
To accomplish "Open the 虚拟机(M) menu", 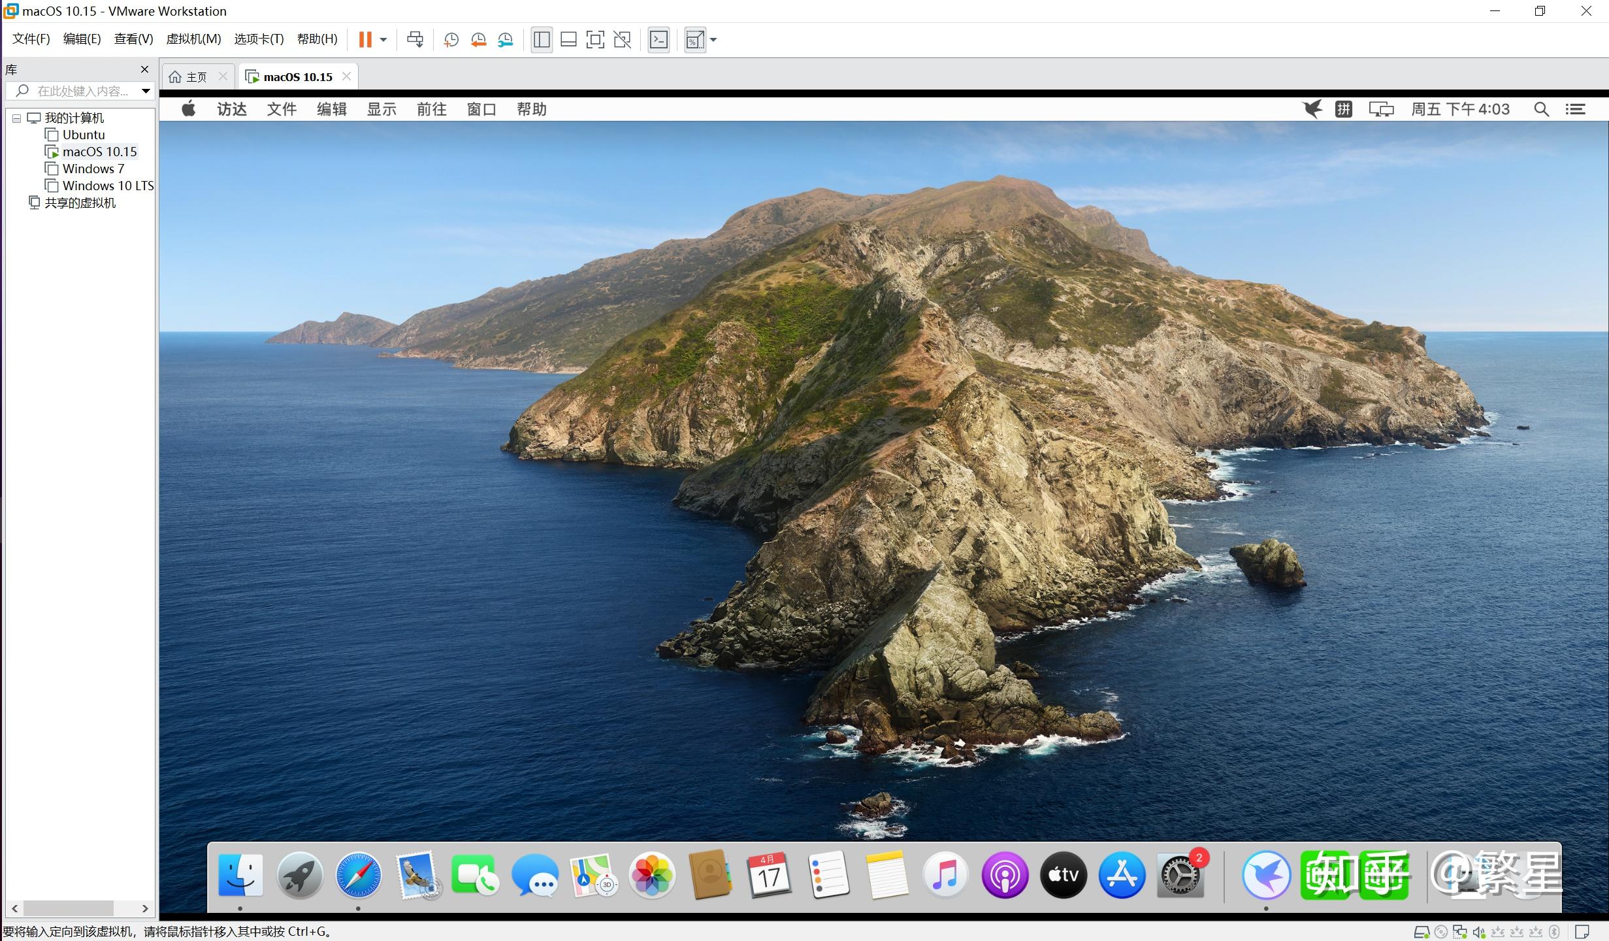I will click(x=193, y=39).
